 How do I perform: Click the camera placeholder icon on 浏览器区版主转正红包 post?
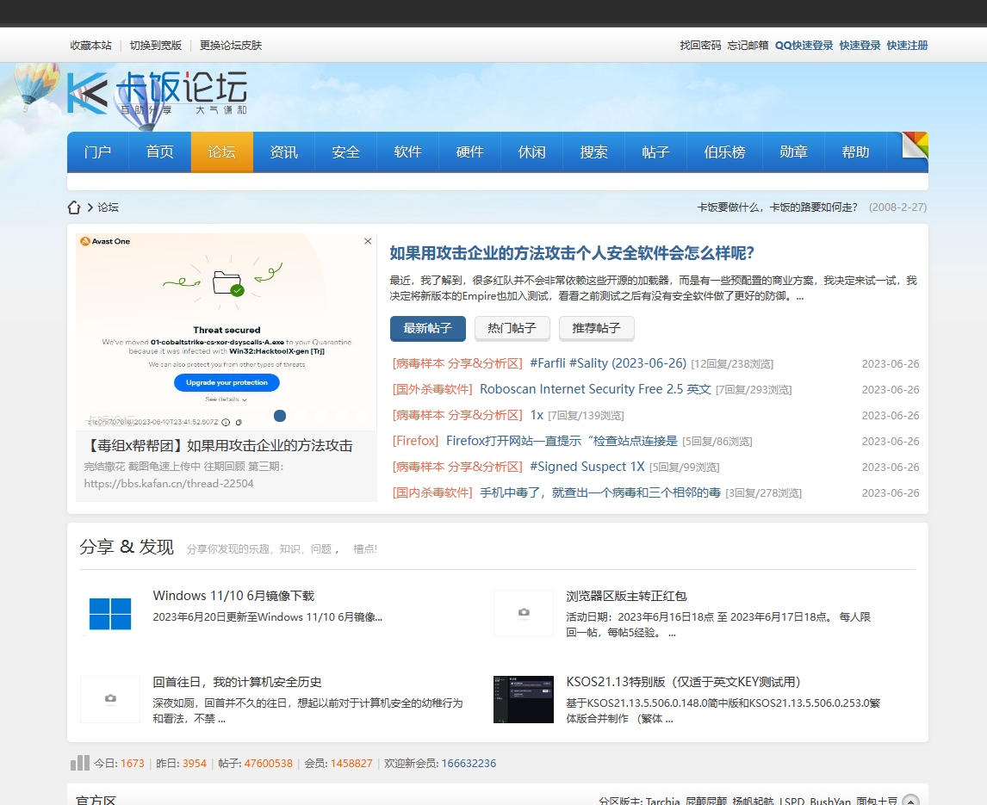pyautogui.click(x=524, y=613)
